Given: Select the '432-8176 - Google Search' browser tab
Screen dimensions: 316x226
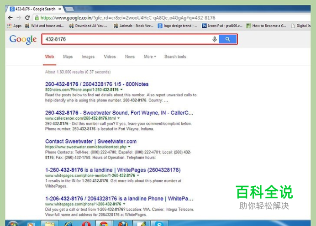Looking at the screenshot, I should (35, 9).
